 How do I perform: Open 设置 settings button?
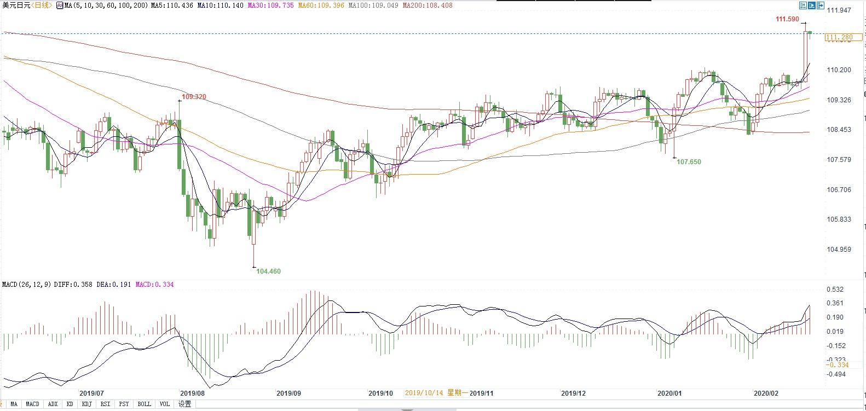coord(185,404)
